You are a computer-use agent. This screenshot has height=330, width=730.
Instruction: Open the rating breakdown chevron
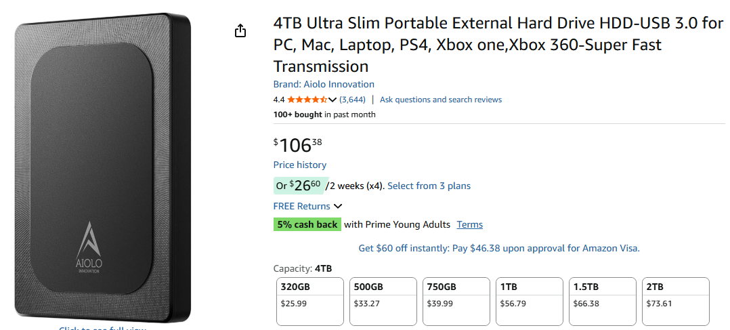coord(332,100)
